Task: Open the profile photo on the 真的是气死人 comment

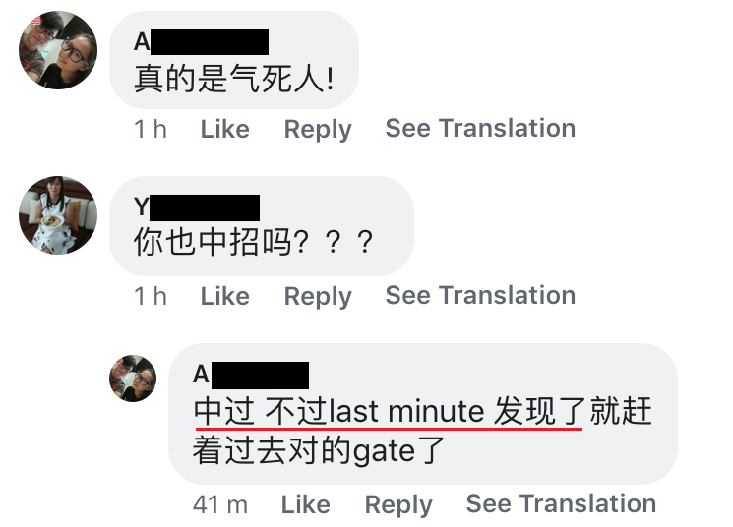Action: [x=58, y=50]
